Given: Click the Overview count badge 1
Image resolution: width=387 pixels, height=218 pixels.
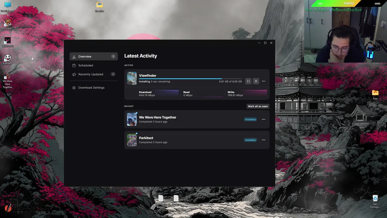Looking at the screenshot, I should (113, 57).
